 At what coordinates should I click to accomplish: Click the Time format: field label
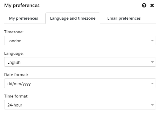click(x=16, y=96)
